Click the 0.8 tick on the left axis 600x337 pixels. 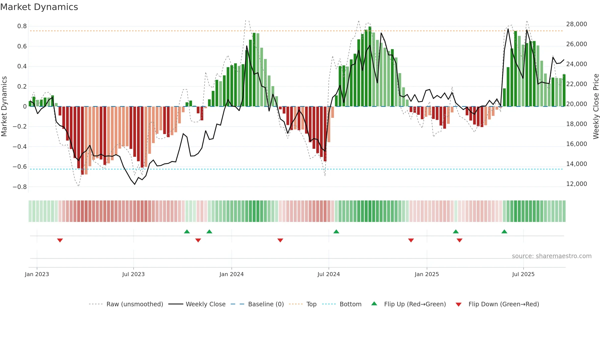click(x=22, y=26)
